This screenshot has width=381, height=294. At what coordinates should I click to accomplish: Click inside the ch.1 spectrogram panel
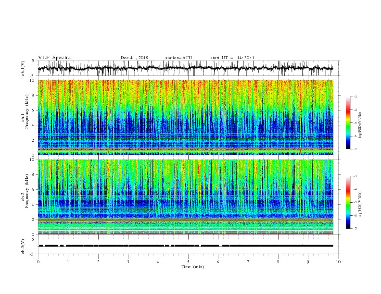coord(186,117)
